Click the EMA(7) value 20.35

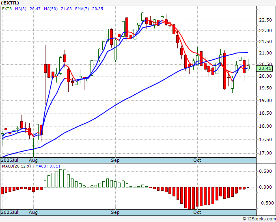97,9
